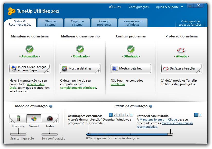Select Normal mode Windows-logo toggle
Image resolution: width=212 pixels, height=149 pixels.
[x=34, y=118]
